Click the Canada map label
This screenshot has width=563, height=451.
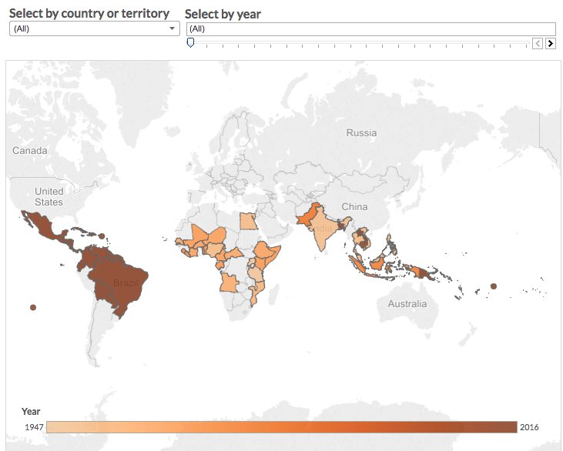tap(30, 151)
